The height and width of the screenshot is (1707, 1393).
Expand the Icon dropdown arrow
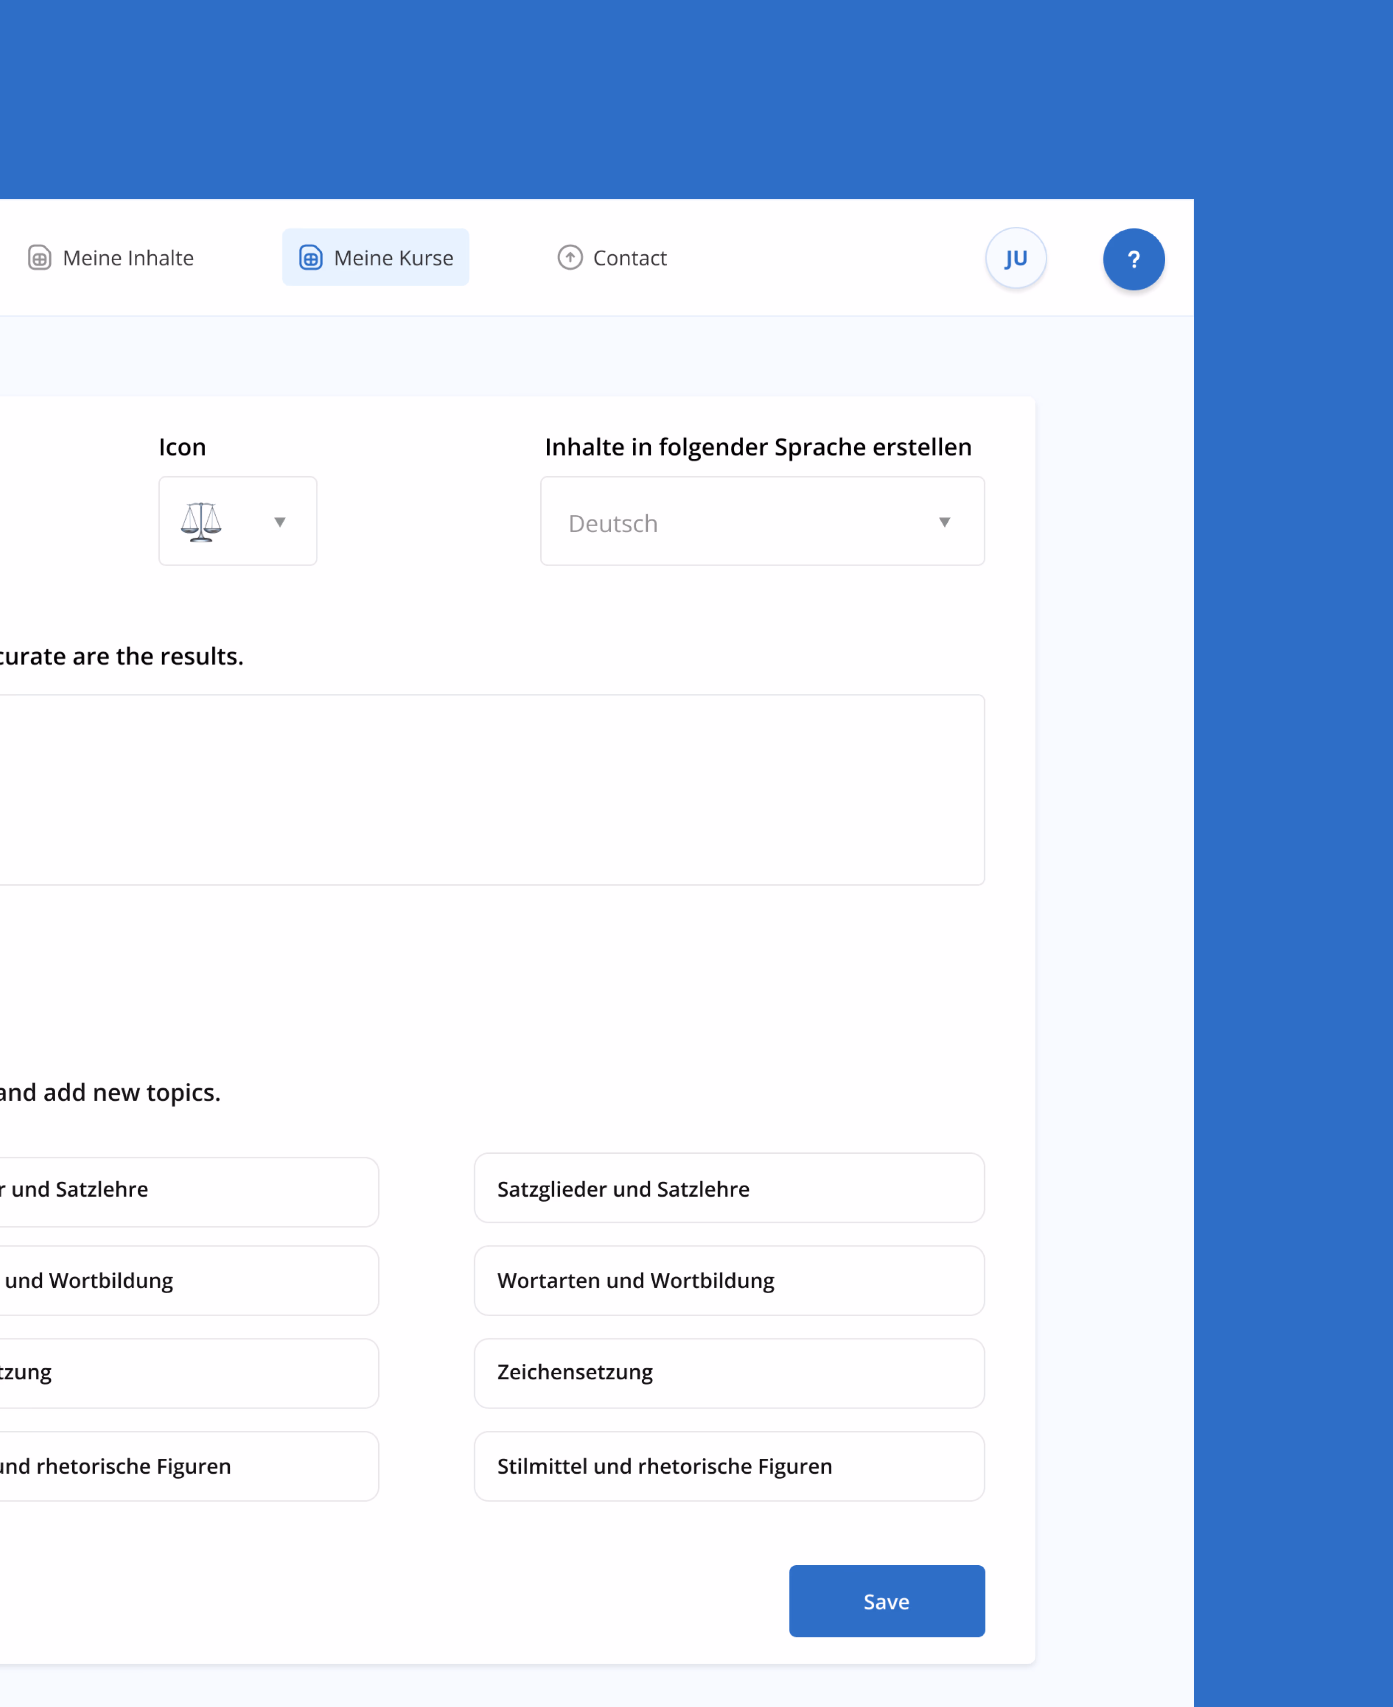point(279,522)
